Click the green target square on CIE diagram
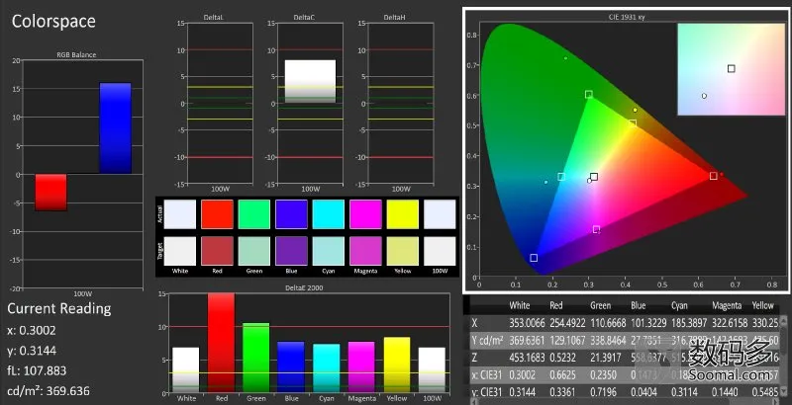 [588, 94]
